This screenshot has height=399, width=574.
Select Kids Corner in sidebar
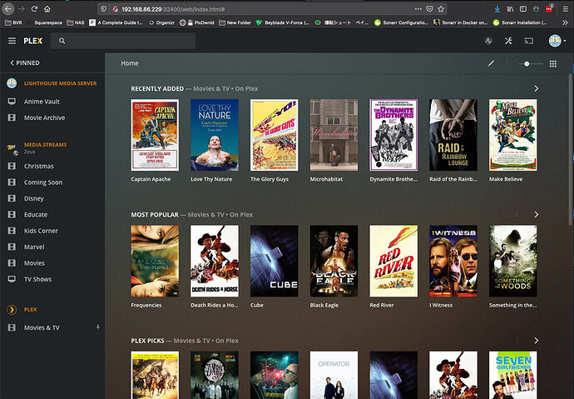[x=41, y=231]
